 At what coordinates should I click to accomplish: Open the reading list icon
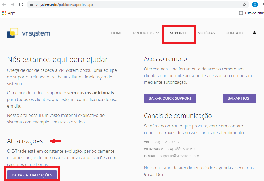(241, 13)
